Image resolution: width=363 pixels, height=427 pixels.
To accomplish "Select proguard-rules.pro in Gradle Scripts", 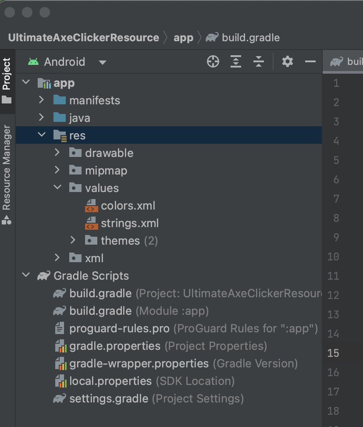I will tap(194, 328).
